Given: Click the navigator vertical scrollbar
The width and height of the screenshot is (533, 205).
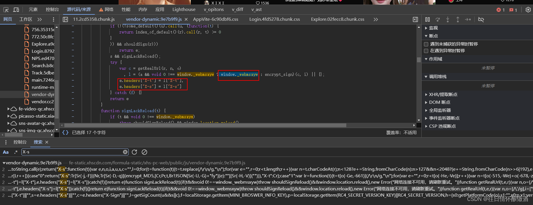Looking at the screenshot, I should click(57, 99).
